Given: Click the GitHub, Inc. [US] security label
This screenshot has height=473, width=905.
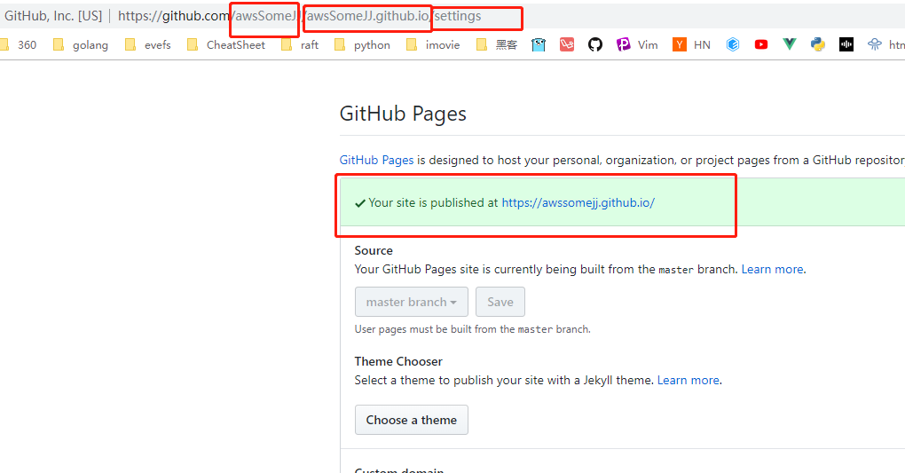Looking at the screenshot, I should click(53, 16).
